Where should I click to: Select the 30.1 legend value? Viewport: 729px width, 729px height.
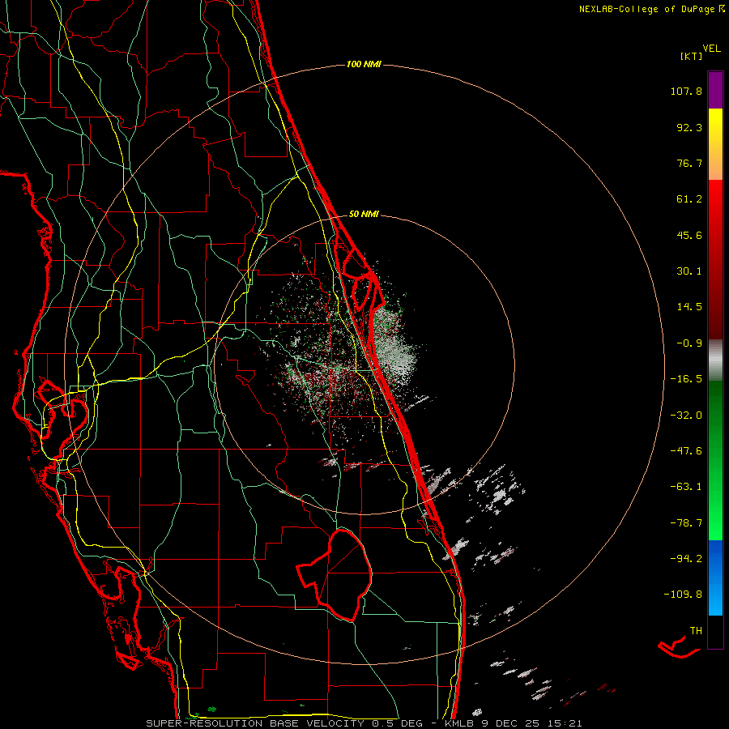tap(689, 271)
